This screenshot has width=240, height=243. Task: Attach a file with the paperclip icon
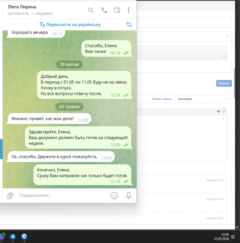[x=10, y=196]
